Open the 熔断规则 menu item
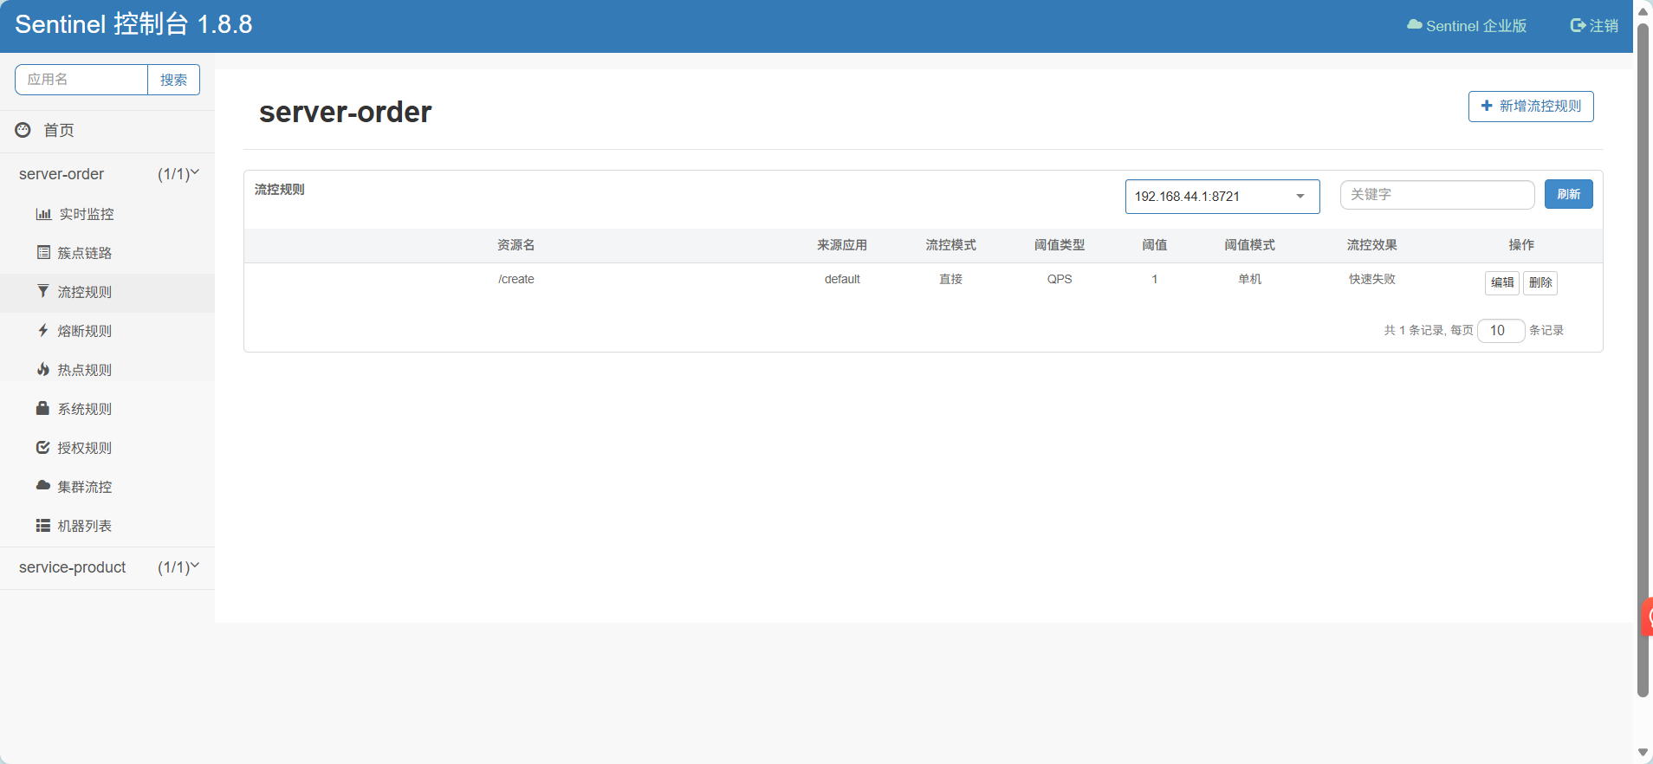The width and height of the screenshot is (1653, 764). (107, 331)
